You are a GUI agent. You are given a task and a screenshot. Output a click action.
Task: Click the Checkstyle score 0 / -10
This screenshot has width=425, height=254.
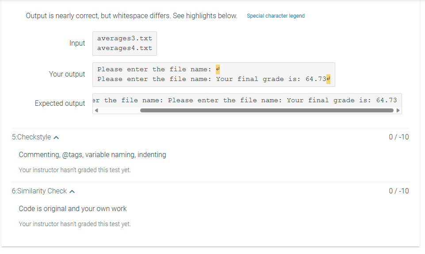click(399, 137)
